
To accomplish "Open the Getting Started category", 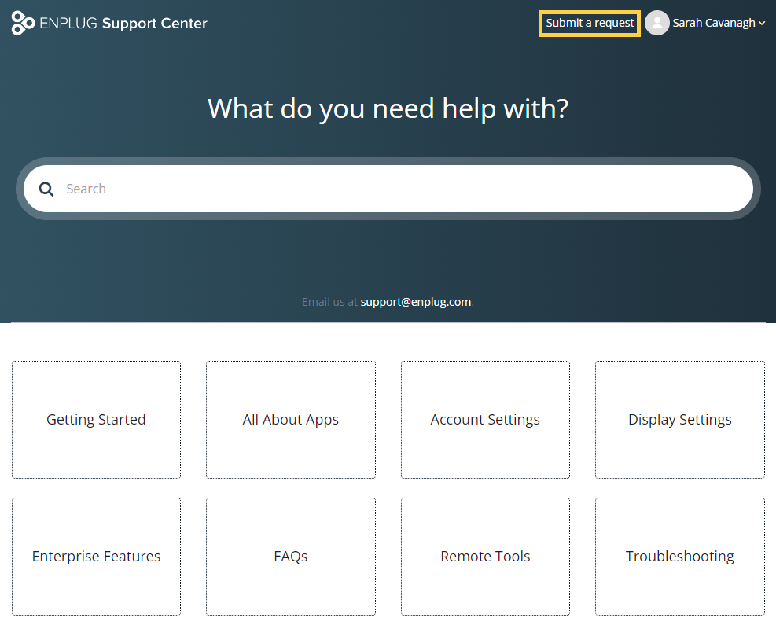I will pyautogui.click(x=96, y=420).
